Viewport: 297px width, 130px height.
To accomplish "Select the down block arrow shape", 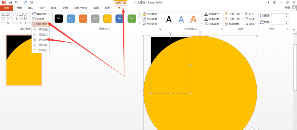I will tap(25, 18).
